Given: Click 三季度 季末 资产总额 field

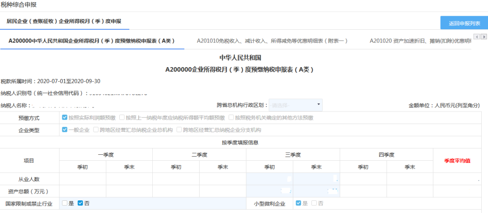Looking at the screenshot, I should click(x=316, y=191).
